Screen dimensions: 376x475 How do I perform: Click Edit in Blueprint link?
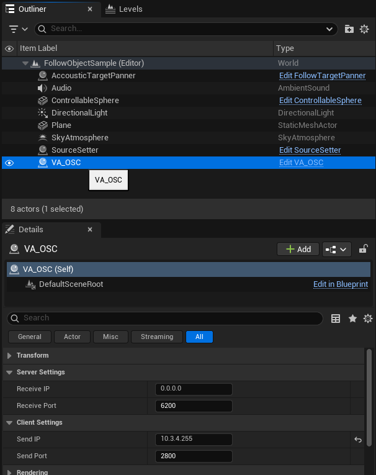[x=341, y=284]
